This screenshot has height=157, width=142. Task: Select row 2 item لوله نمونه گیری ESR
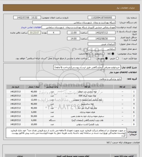point(87,96)
